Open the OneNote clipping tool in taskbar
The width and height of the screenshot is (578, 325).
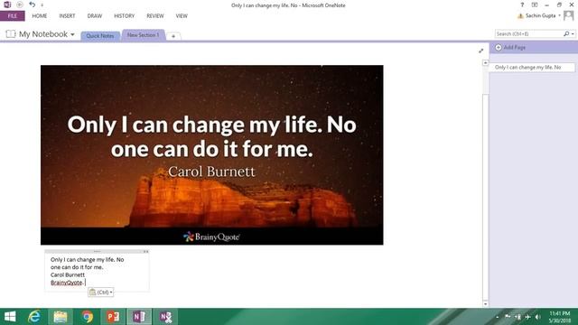click(165, 317)
